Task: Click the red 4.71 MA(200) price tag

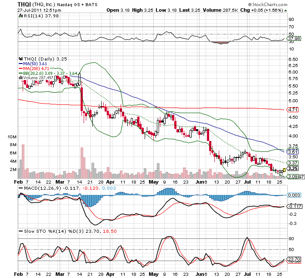Action: click(293, 110)
